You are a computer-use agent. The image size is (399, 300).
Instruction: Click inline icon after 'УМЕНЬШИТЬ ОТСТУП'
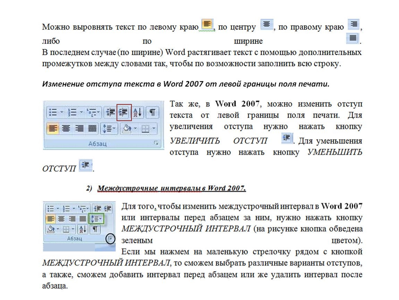pos(85,165)
